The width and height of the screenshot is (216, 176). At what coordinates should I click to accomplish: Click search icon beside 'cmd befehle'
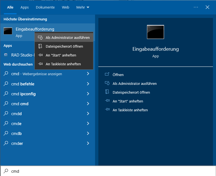(x=6, y=84)
